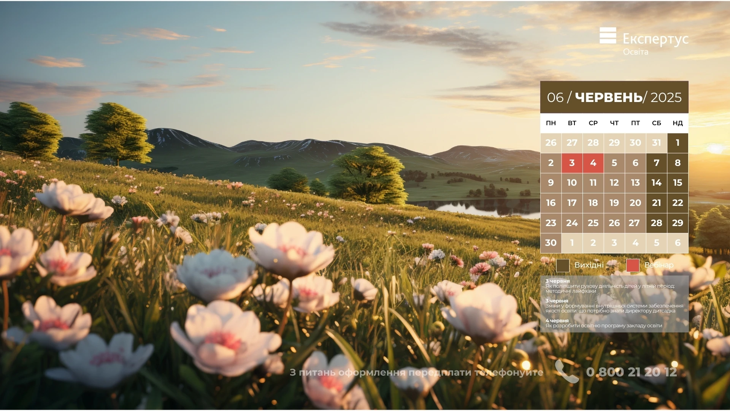Viewport: 730px width, 411px height.
Task: Click faded previous-month date 26
Action: (x=551, y=143)
